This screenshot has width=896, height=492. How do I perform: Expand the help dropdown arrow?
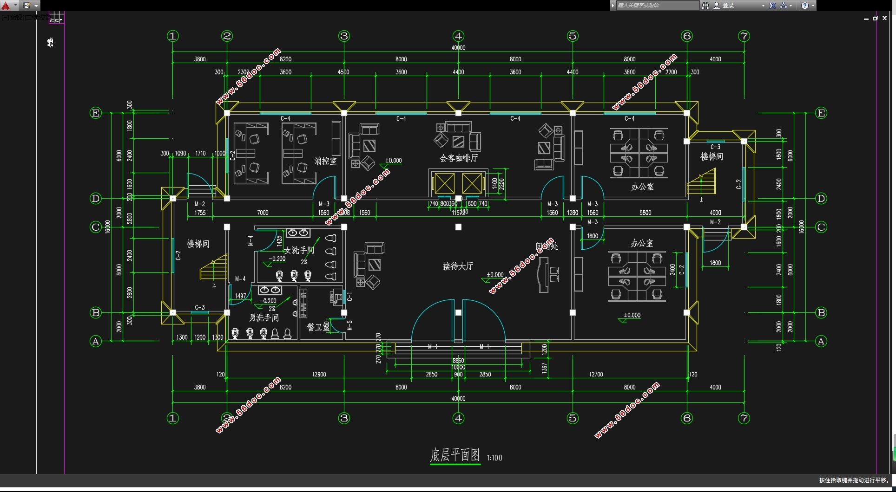pos(813,6)
